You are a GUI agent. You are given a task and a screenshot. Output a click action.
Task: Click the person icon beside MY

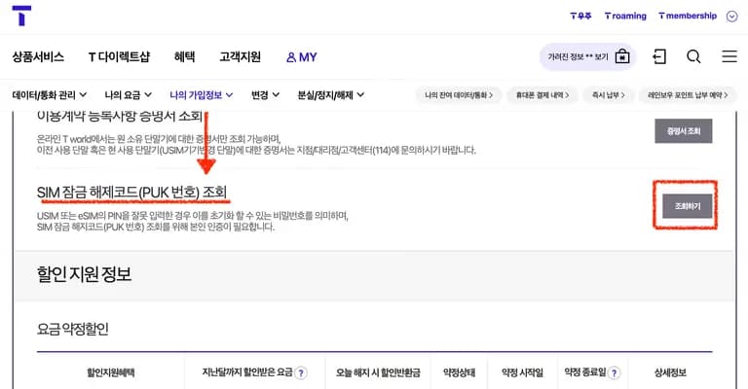(291, 57)
